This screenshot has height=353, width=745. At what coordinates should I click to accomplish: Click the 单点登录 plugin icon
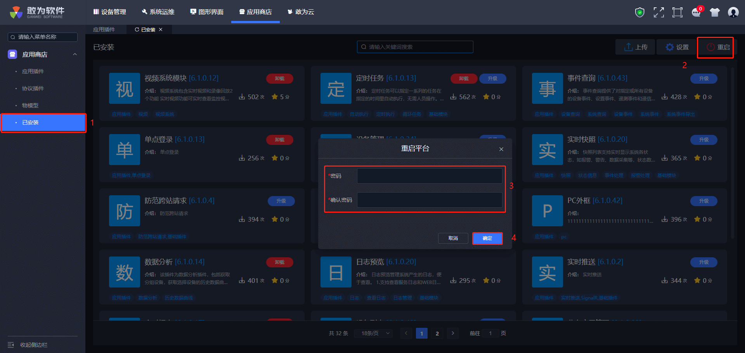[125, 150]
